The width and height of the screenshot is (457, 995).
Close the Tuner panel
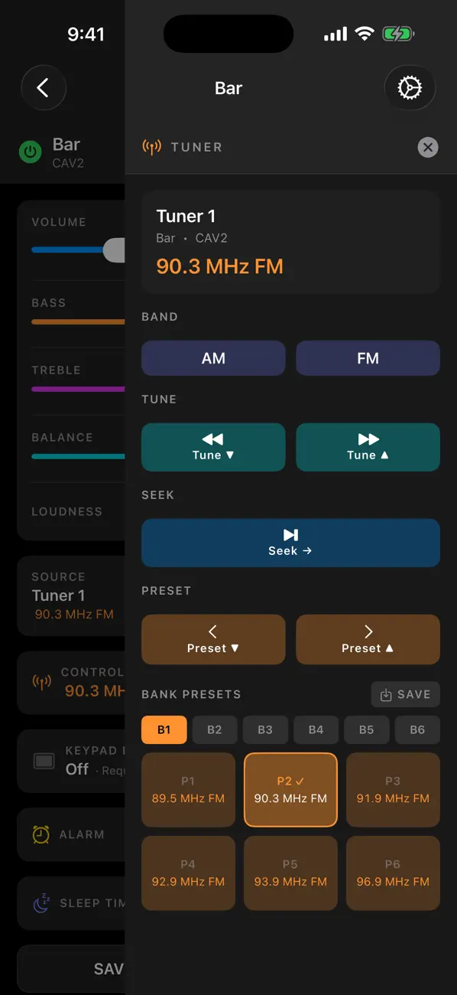click(428, 148)
